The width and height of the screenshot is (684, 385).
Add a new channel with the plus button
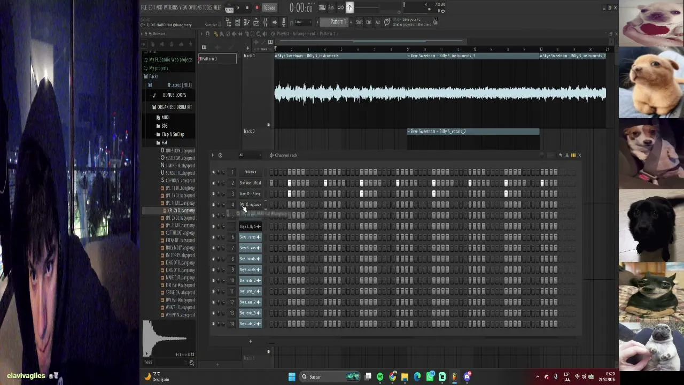click(250, 341)
